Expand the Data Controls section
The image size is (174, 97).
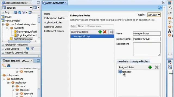(3, 49)
